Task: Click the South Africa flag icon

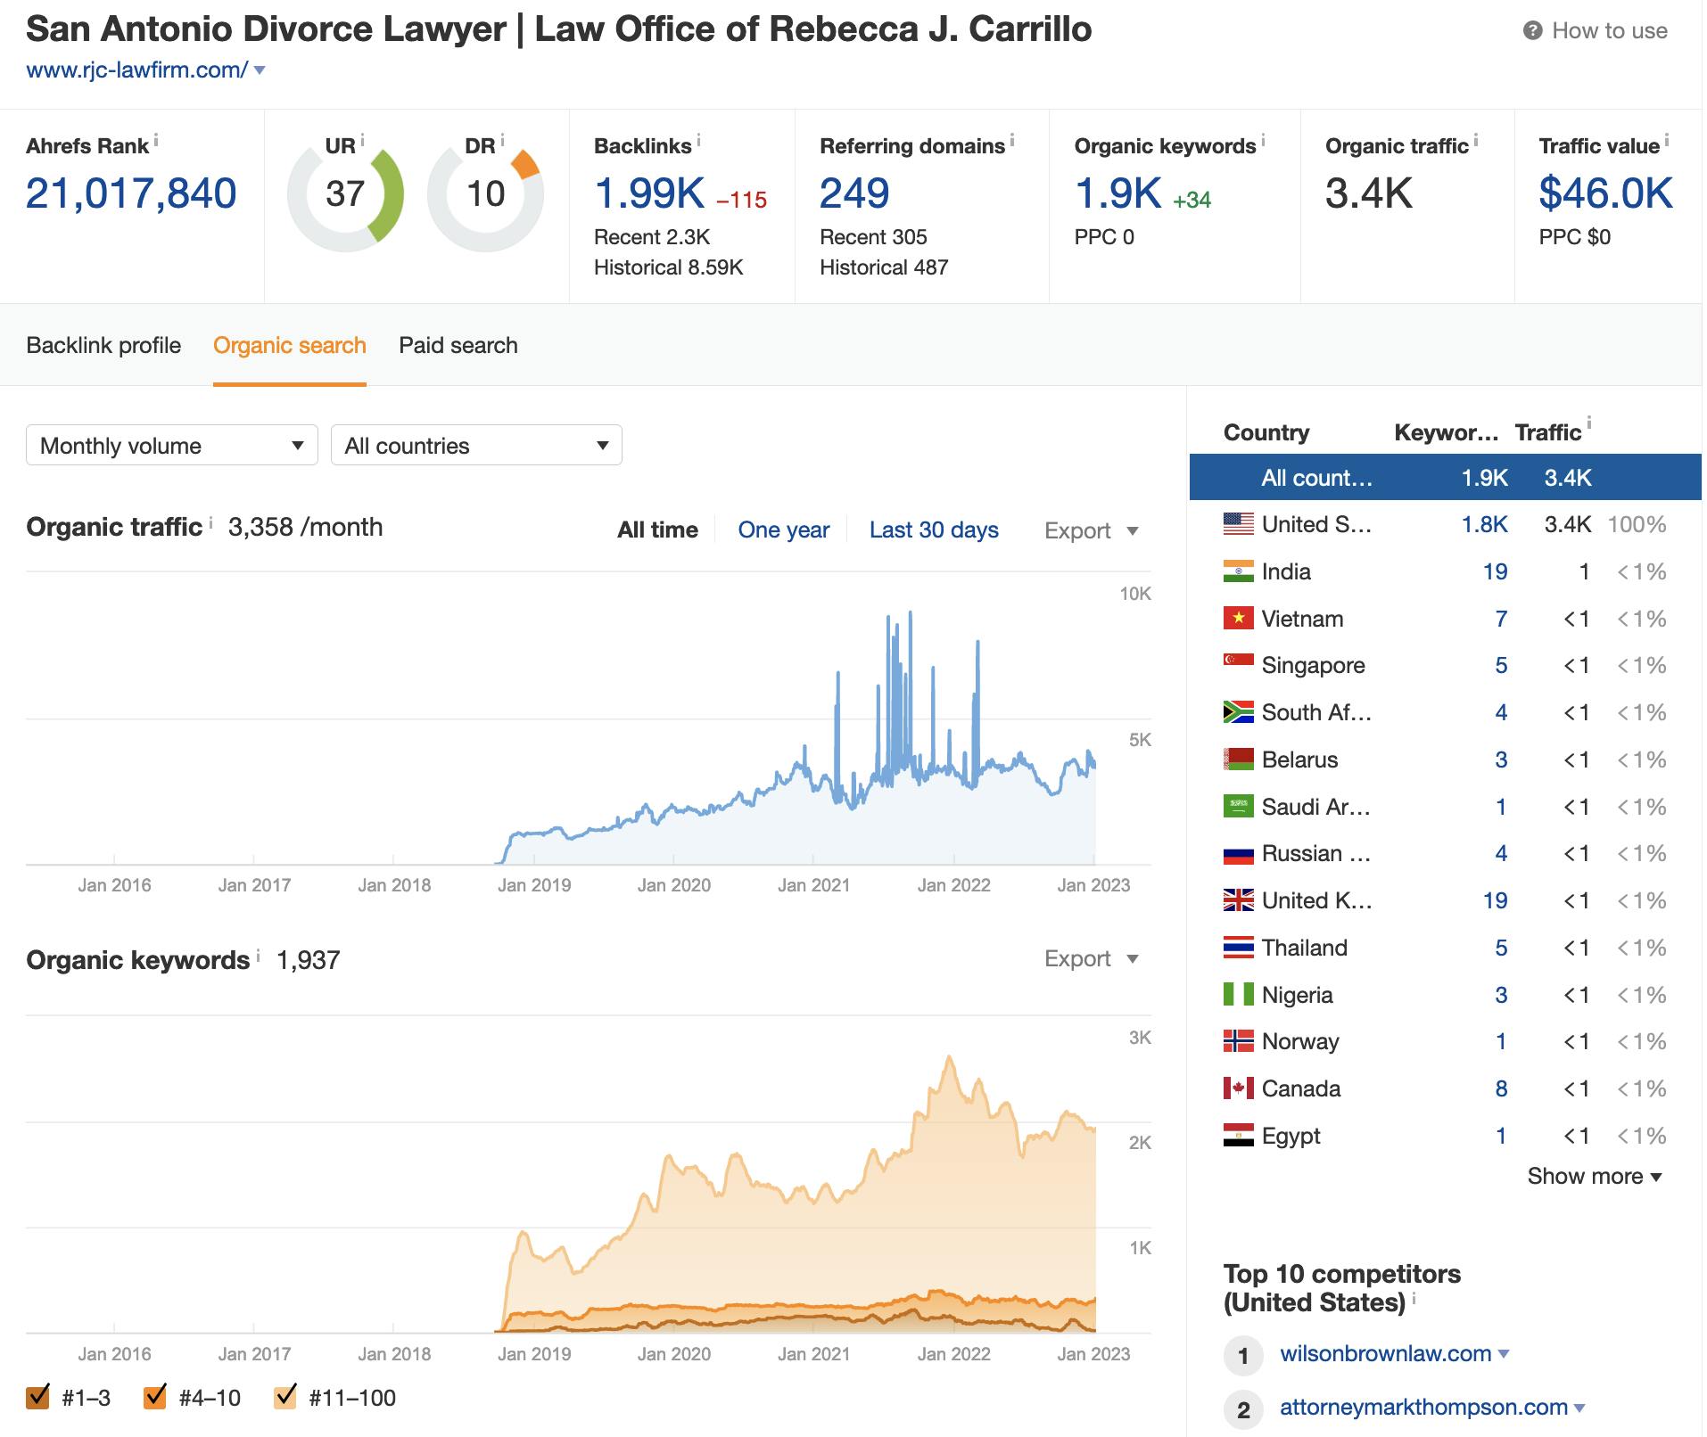Action: click(1238, 712)
